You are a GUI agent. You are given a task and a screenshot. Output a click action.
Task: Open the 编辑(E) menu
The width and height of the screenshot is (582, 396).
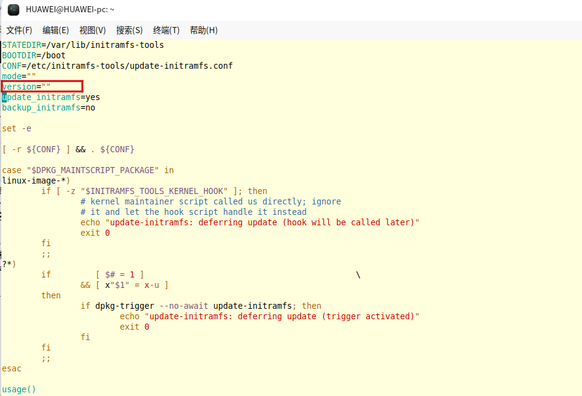pos(55,30)
